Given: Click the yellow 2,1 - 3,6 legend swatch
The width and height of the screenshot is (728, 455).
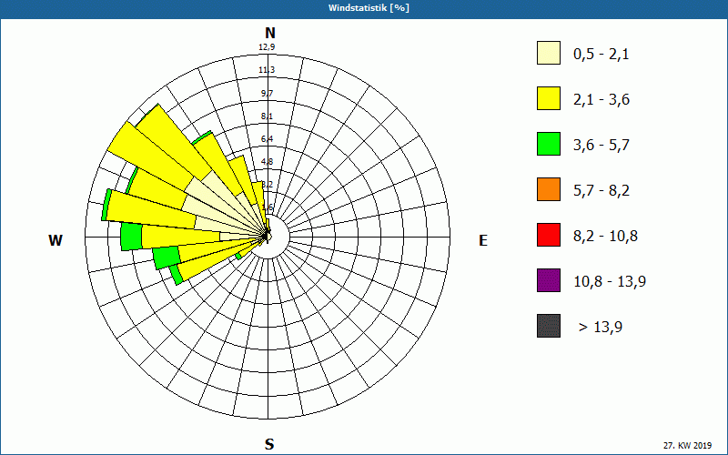Looking at the screenshot, I should (x=549, y=98).
